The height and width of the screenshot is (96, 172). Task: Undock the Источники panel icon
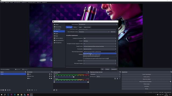(x=52, y=72)
